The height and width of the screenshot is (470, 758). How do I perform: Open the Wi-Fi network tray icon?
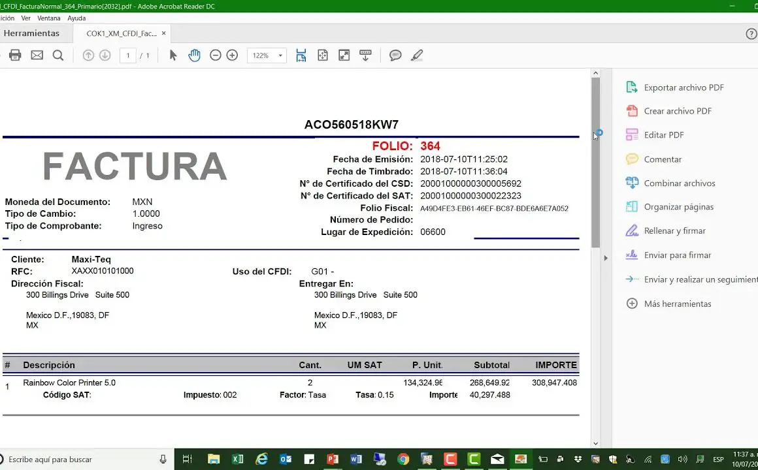coord(648,460)
